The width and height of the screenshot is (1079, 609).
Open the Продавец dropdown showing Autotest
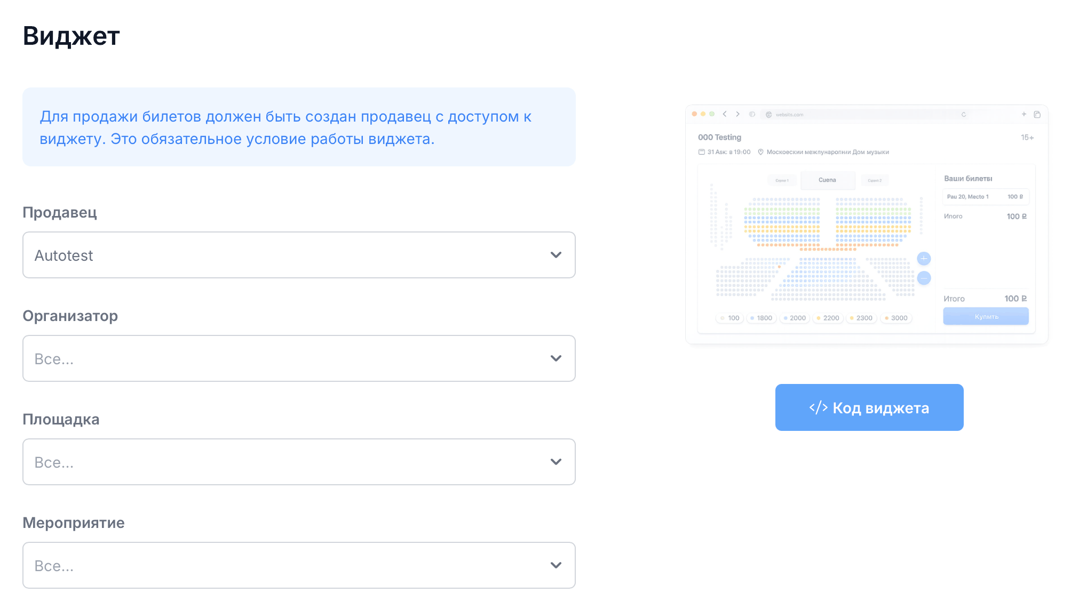pos(299,255)
